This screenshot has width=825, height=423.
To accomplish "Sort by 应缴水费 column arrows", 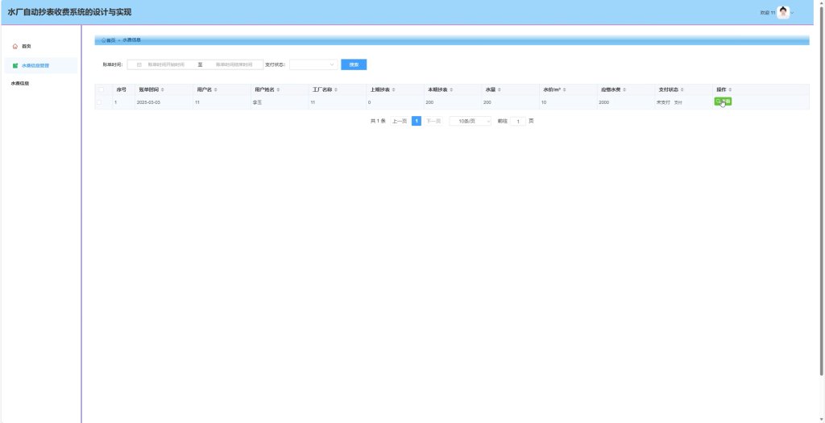I will tap(624, 90).
